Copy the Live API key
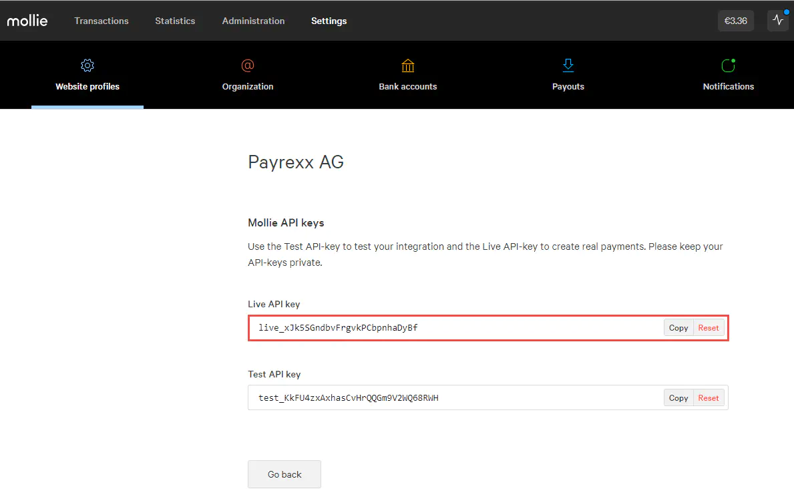Screen dimensions: 794x501 pyautogui.click(x=678, y=327)
